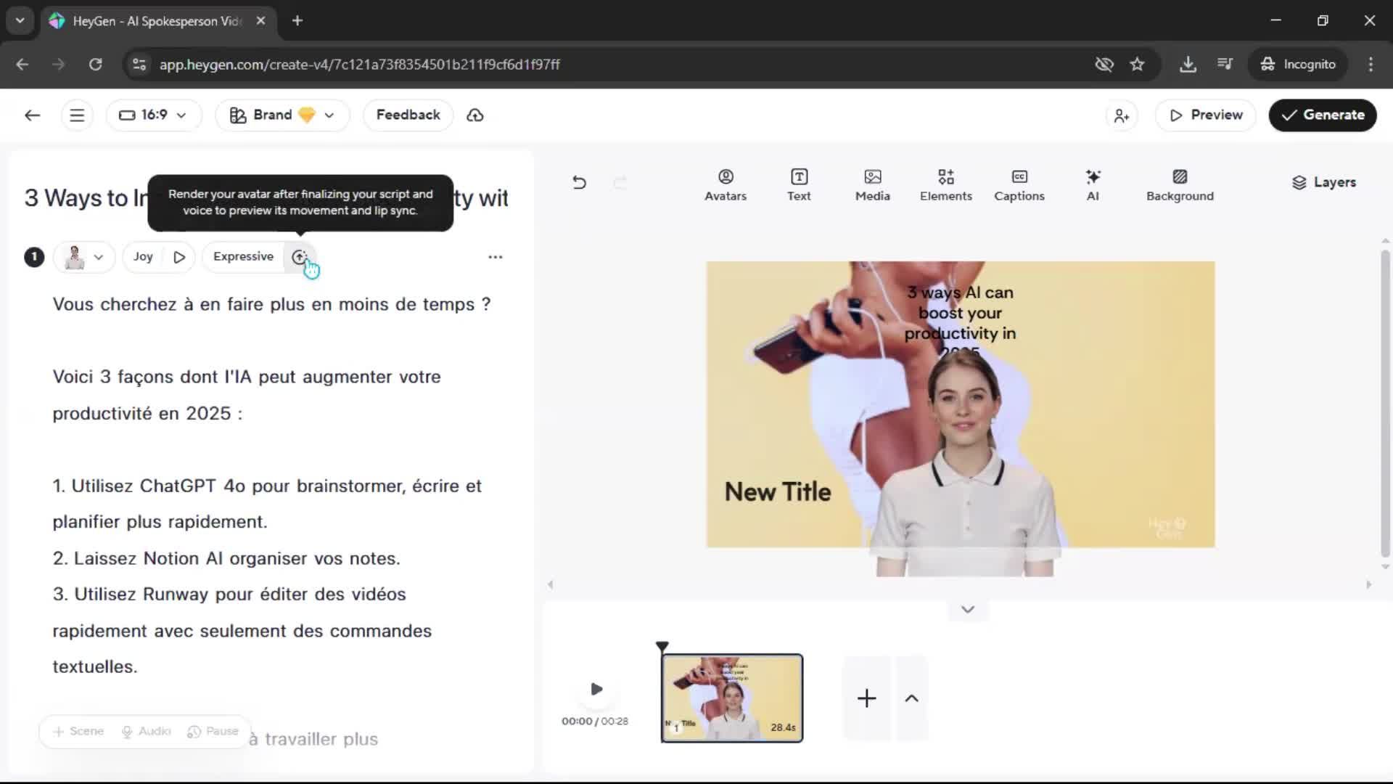1393x784 pixels.
Task: Toggle the Expressive voice mode
Action: click(243, 257)
